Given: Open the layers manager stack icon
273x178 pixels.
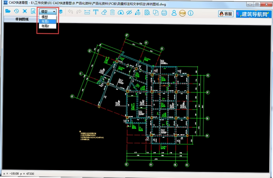Looking at the screenshot, I should click(61, 12).
